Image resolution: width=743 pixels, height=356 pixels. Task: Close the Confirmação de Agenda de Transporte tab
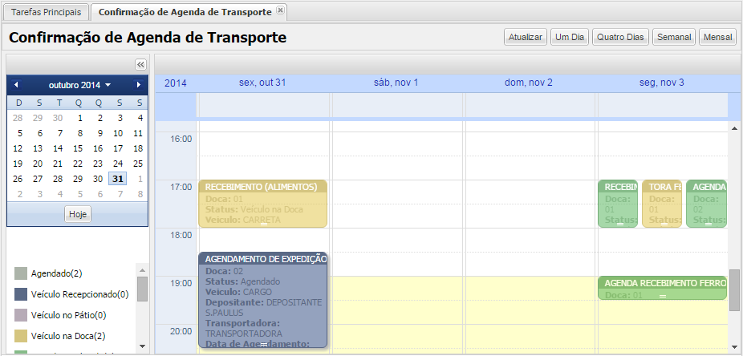280,11
